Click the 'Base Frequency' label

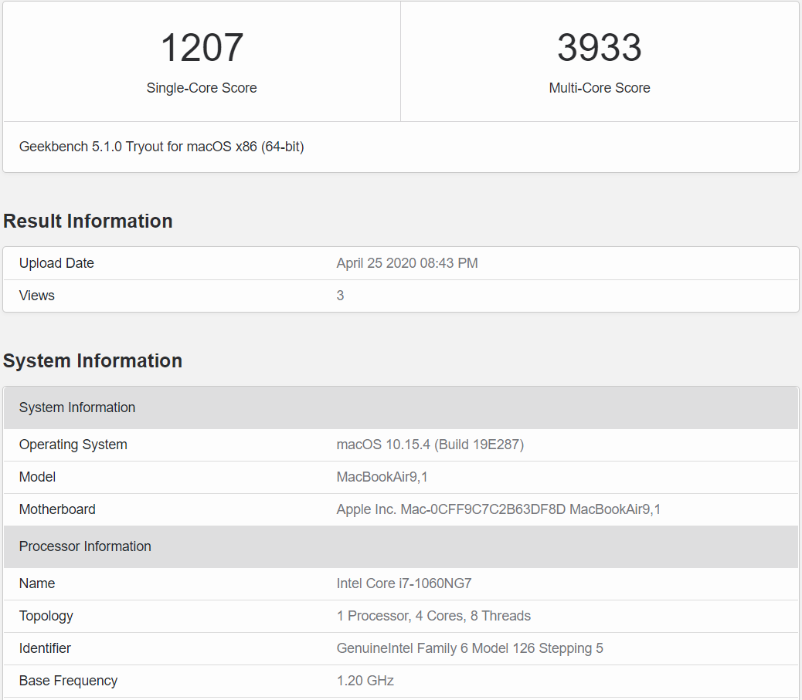69,681
